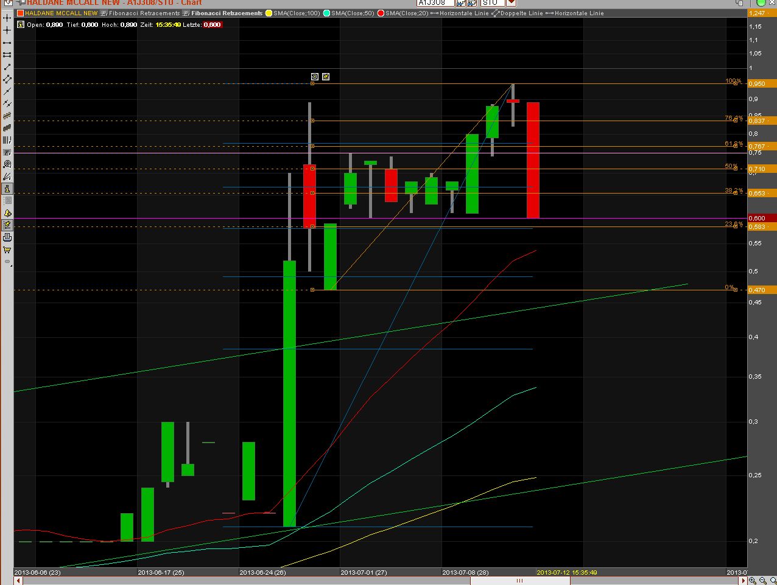Open the SMA(Close;50) legend label

(x=353, y=13)
